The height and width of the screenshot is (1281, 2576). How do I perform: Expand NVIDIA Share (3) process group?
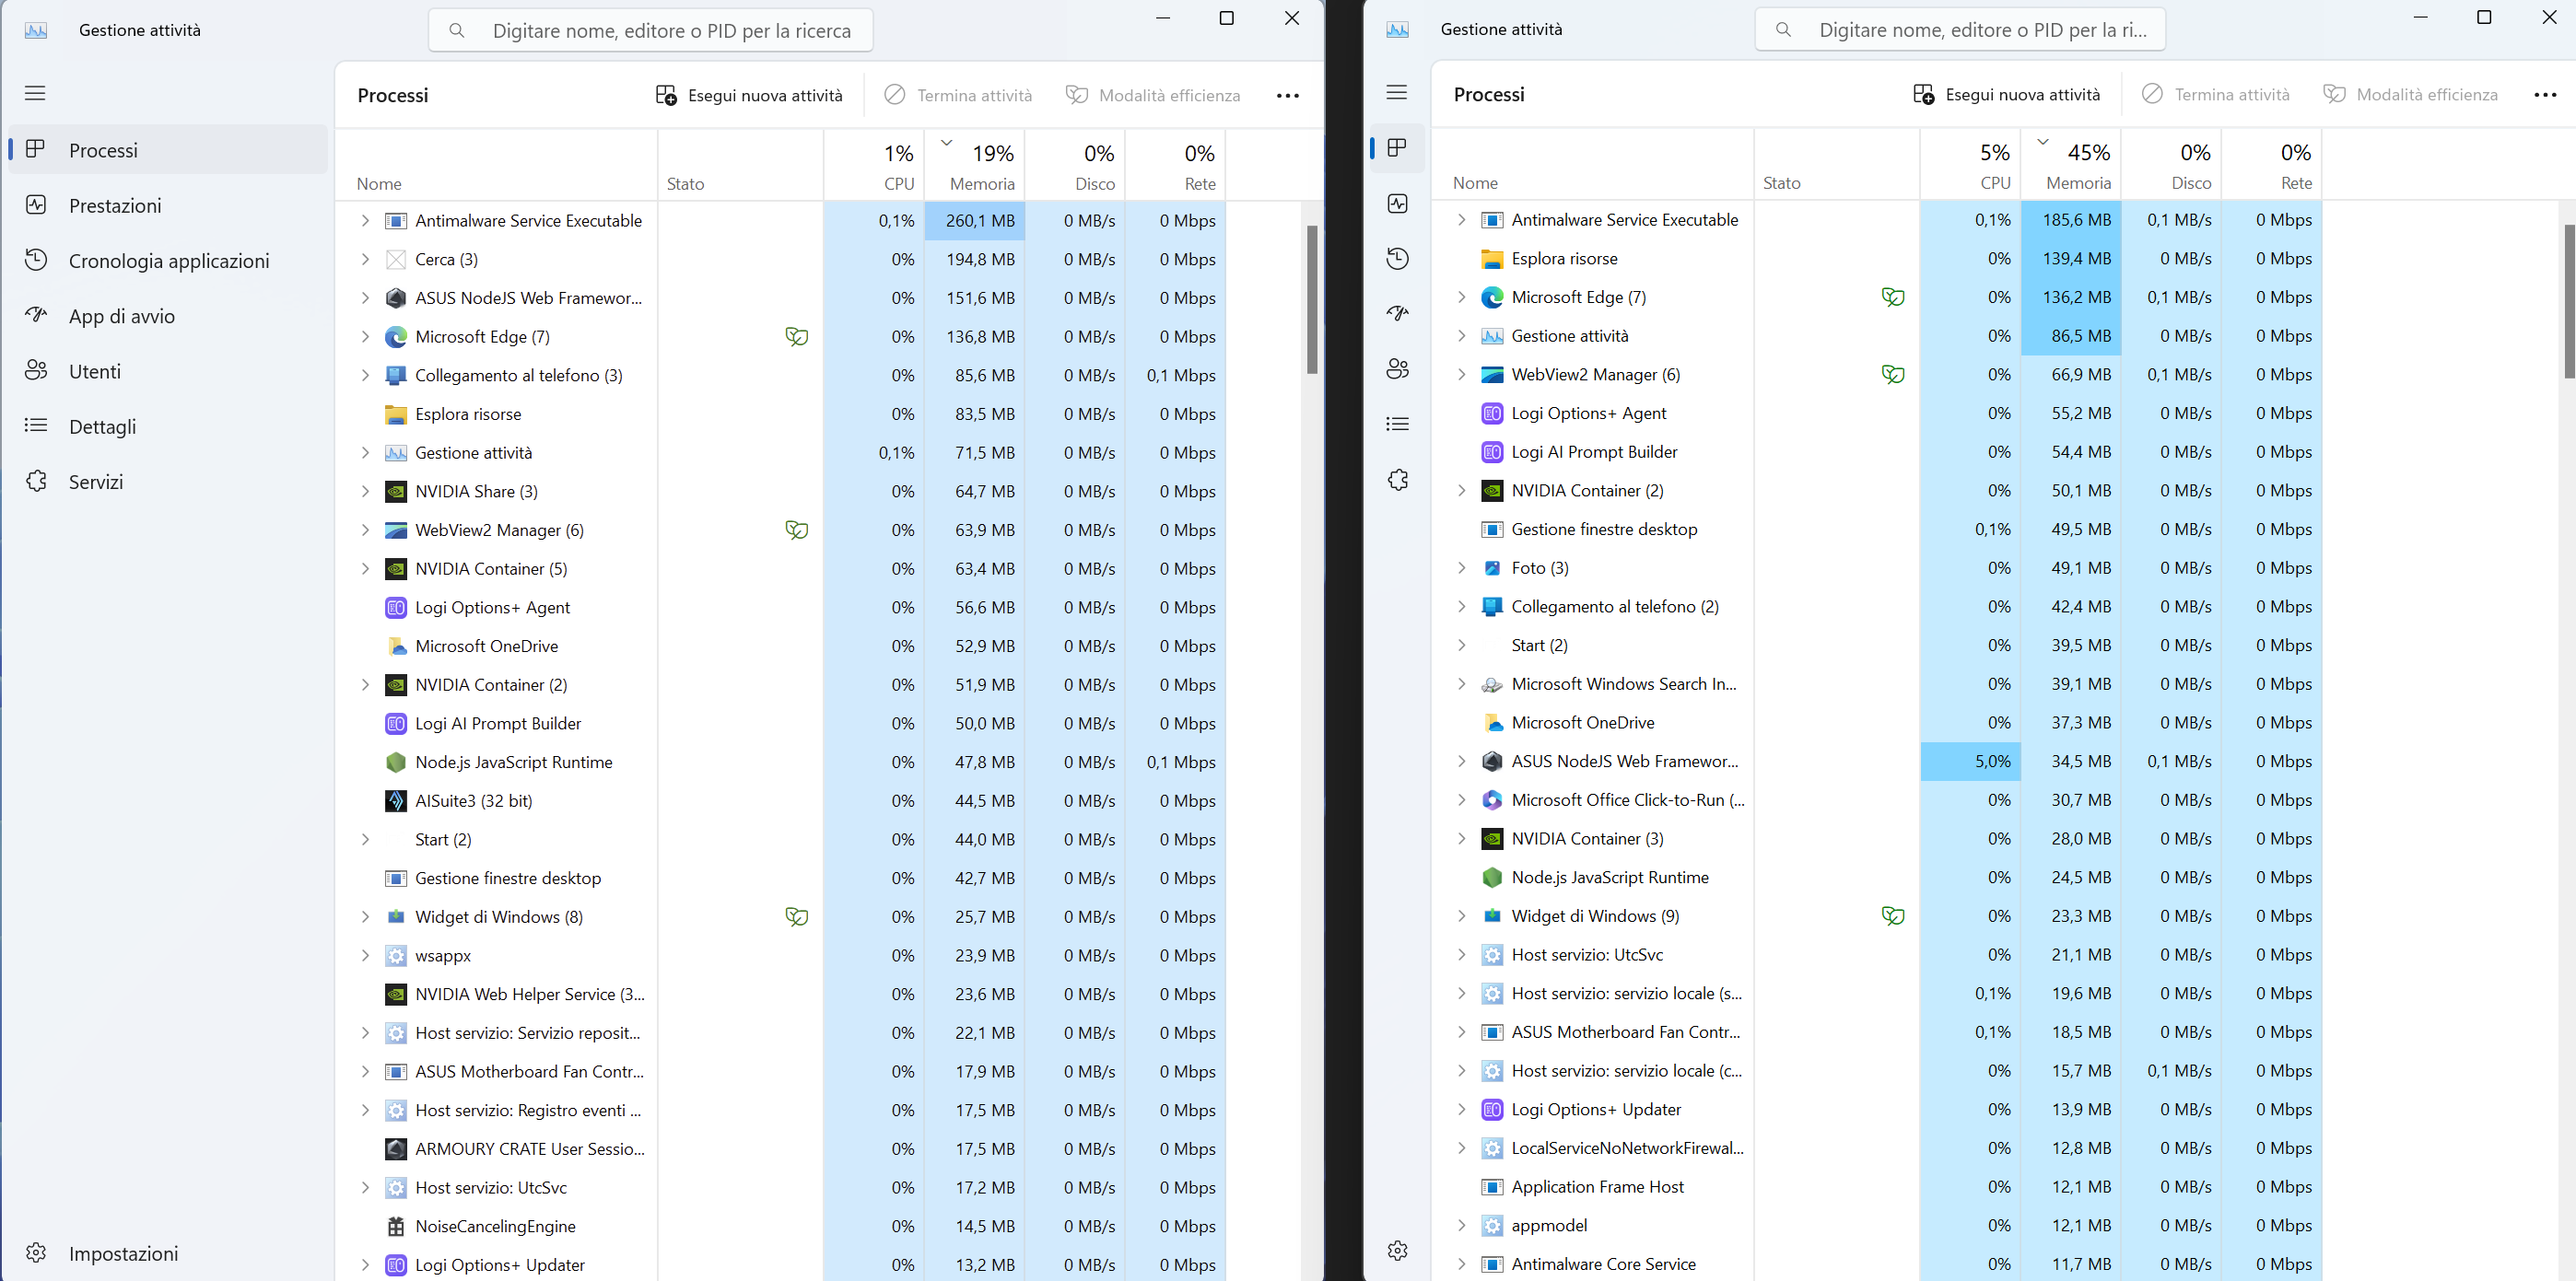coord(365,492)
